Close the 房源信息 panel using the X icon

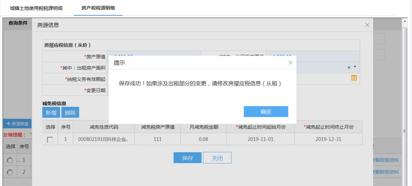click(367, 25)
